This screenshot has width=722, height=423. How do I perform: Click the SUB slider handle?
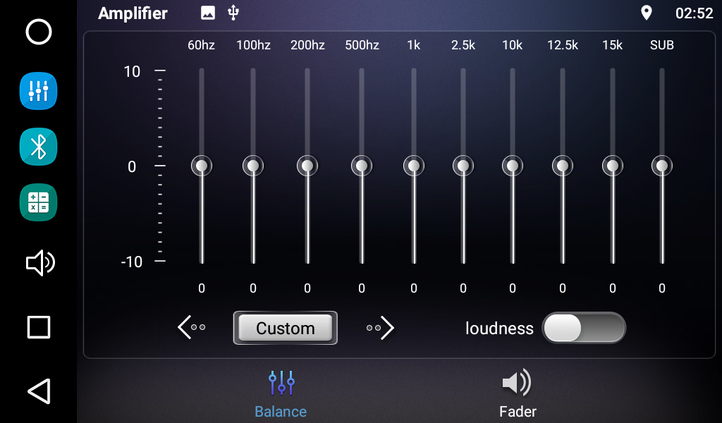click(661, 166)
